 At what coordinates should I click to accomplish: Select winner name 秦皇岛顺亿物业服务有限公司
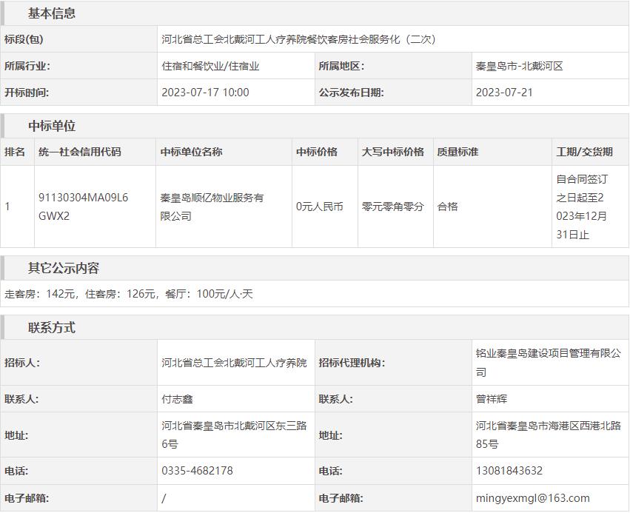tap(212, 207)
